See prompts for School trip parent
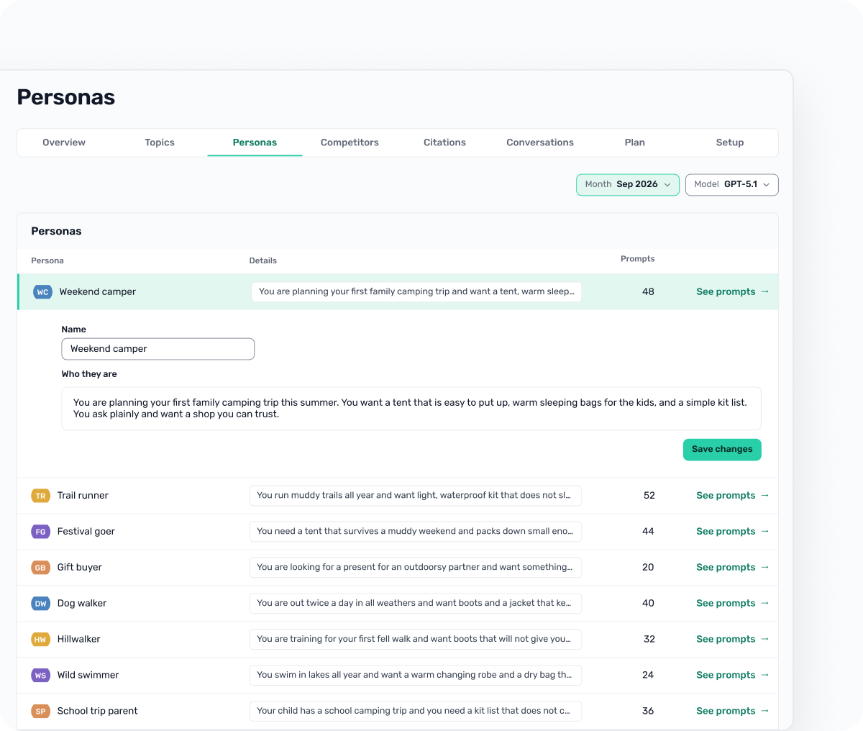863x731 pixels. coord(733,712)
